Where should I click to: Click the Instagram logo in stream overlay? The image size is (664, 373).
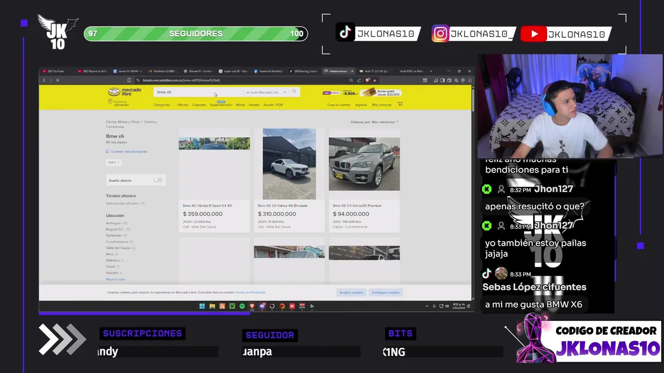(x=440, y=34)
